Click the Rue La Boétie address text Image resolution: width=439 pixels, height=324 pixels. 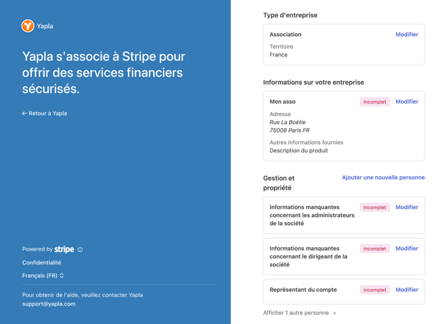(288, 122)
